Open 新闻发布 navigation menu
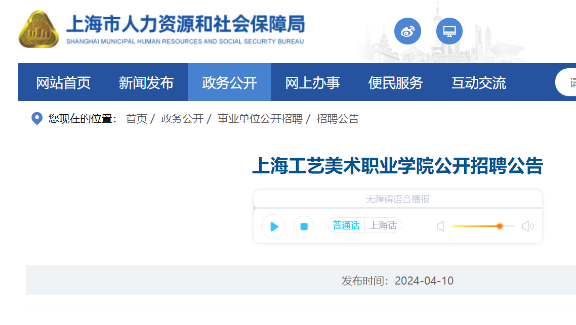576x325 pixels. 146,82
